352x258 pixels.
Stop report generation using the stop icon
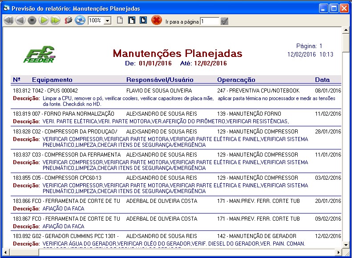(32, 20)
